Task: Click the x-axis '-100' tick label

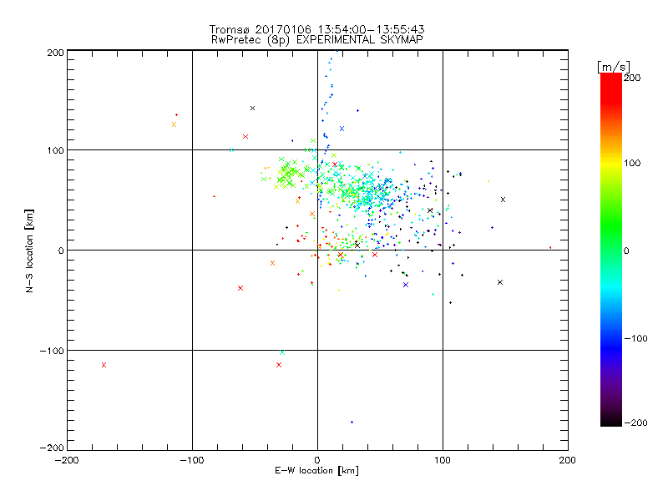Action: coord(192,460)
